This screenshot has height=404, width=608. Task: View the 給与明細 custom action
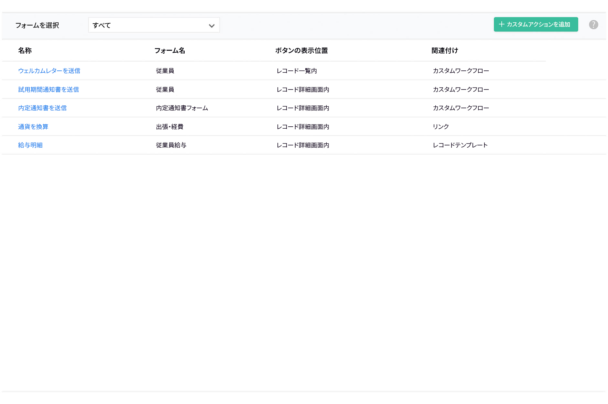click(30, 145)
